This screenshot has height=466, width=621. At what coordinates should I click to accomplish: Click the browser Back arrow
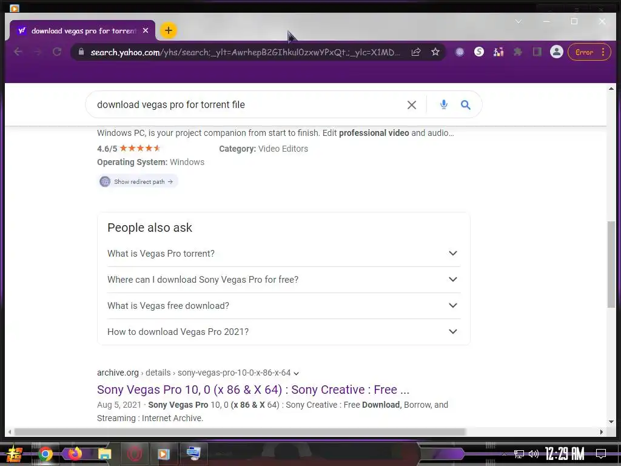[x=18, y=52]
